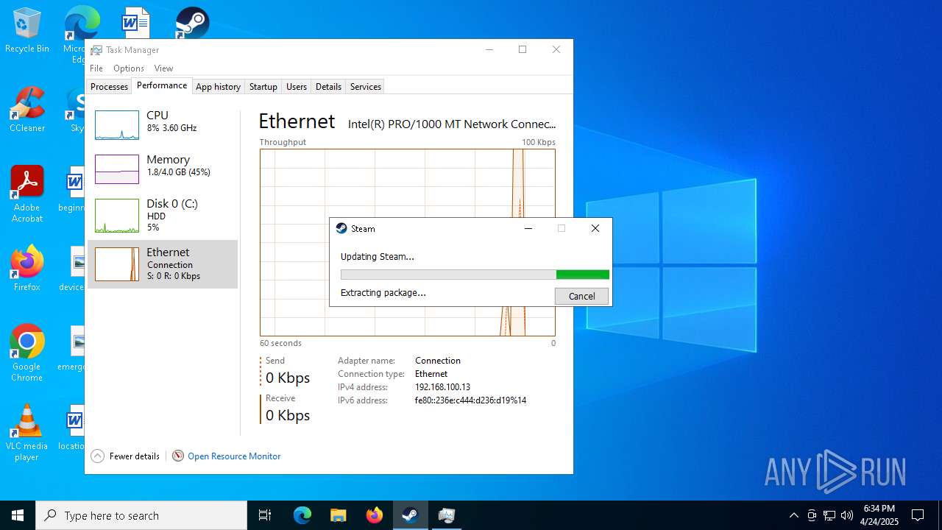Switch to the Startup tab

pos(263,87)
